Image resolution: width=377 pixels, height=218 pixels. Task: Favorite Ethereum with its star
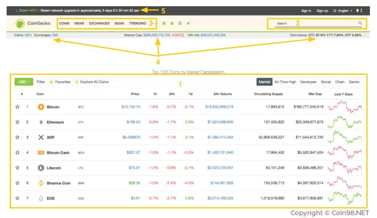(x=17, y=122)
